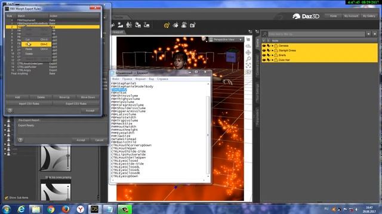The image size is (382, 214).
Task: Click the new scene toolbar icon
Action: [121, 25]
